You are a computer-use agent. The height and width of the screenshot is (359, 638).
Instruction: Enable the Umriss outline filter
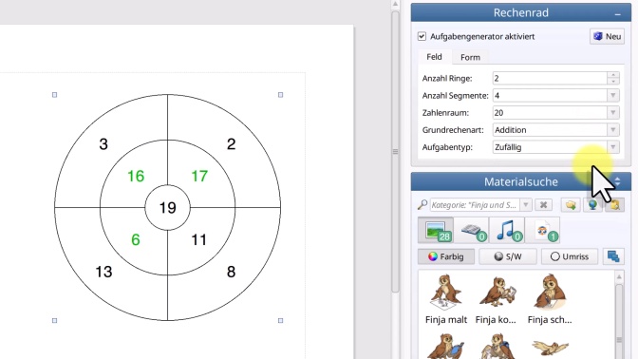[x=570, y=256]
